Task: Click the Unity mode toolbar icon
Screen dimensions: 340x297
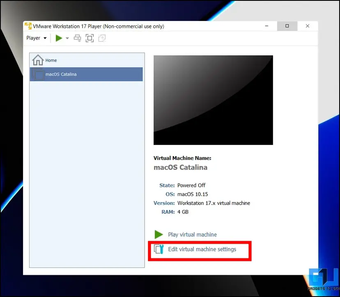Action: (x=102, y=38)
